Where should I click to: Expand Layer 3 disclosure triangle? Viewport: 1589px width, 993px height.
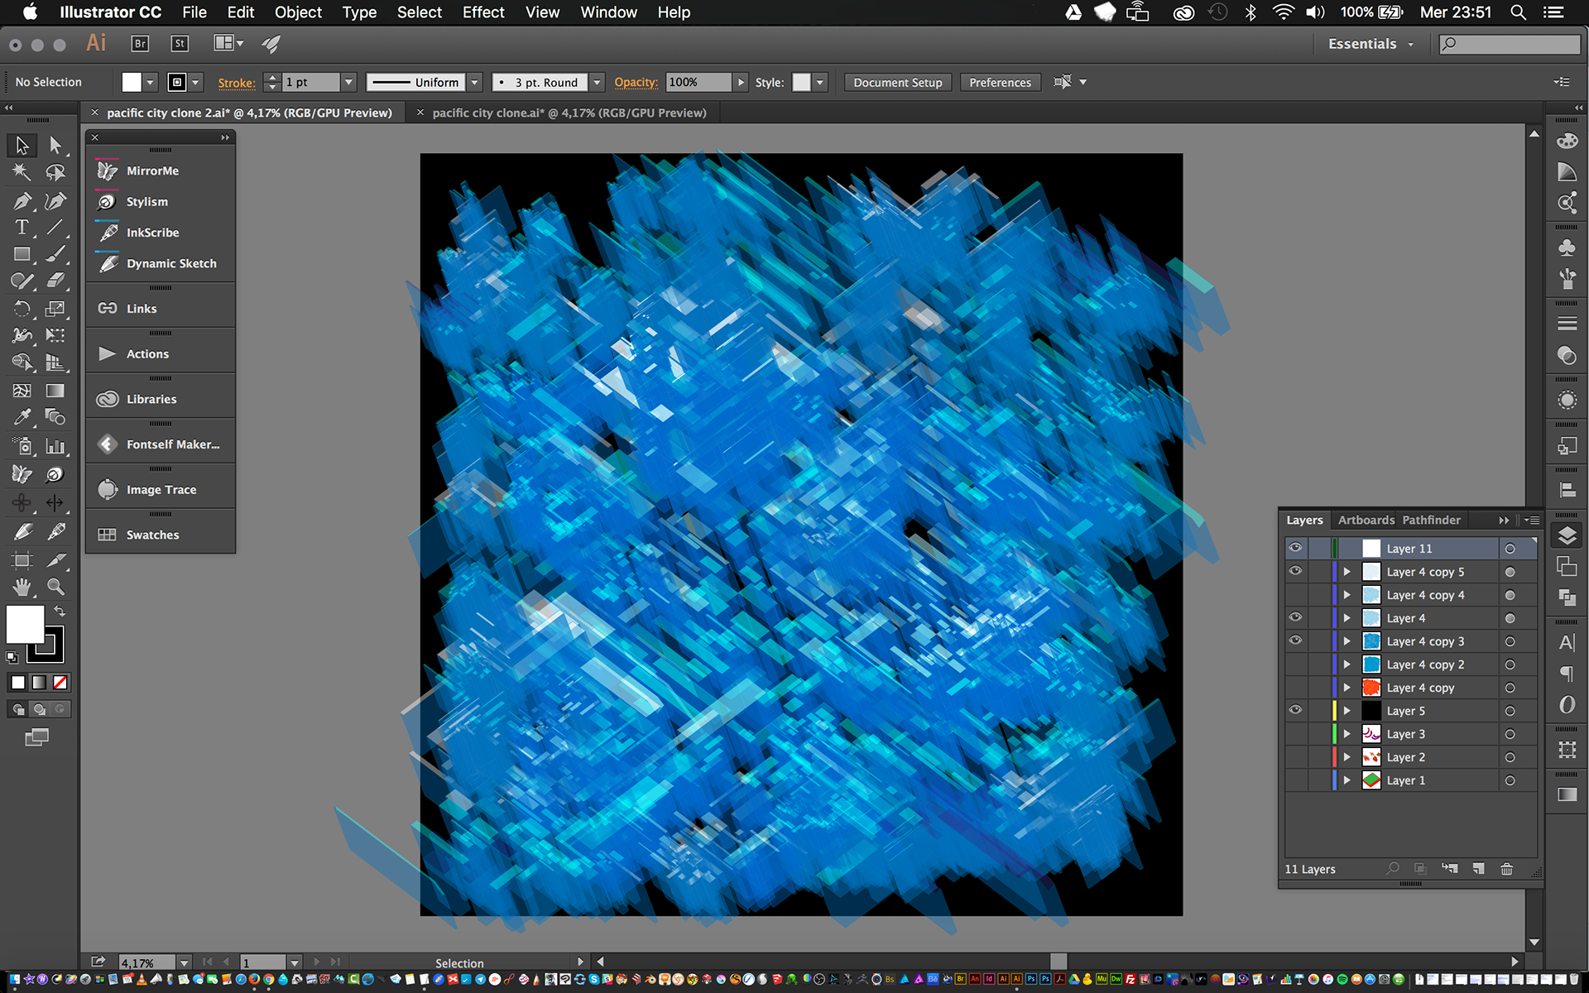coord(1347,734)
